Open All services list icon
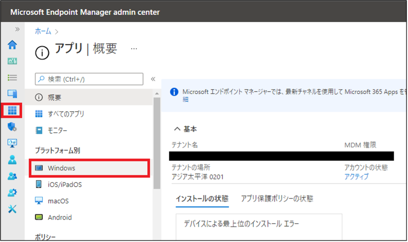408x242 pixels. tap(12, 78)
